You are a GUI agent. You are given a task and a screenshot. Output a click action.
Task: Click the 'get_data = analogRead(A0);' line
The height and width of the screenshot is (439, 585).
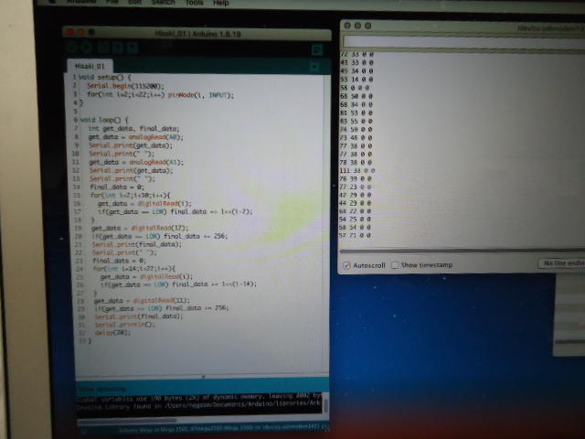pos(136,137)
